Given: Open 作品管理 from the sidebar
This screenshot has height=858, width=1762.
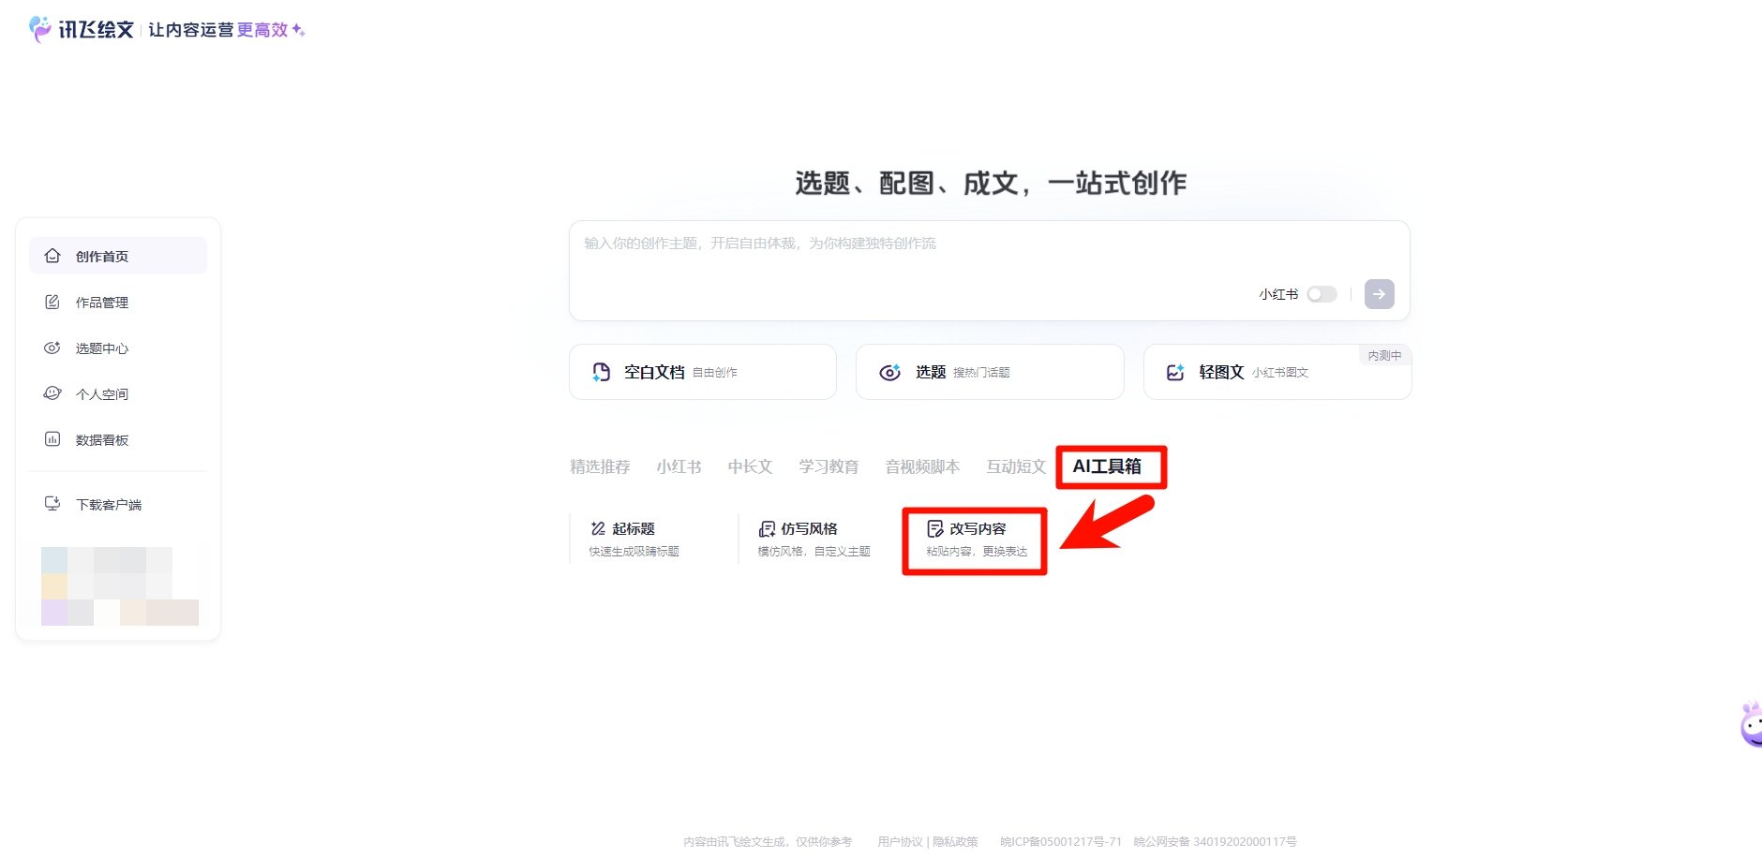Looking at the screenshot, I should point(103,302).
